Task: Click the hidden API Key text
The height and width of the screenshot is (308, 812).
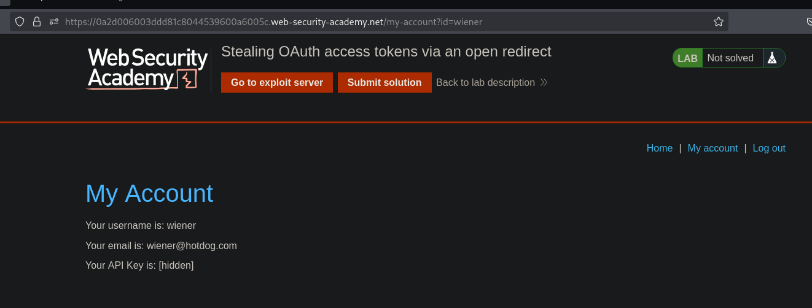Action: coord(176,265)
